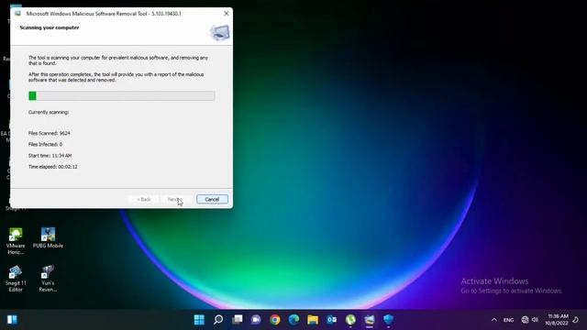Switch to the Removal Tool taskbar icon
The image size is (587, 330).
[370, 320]
